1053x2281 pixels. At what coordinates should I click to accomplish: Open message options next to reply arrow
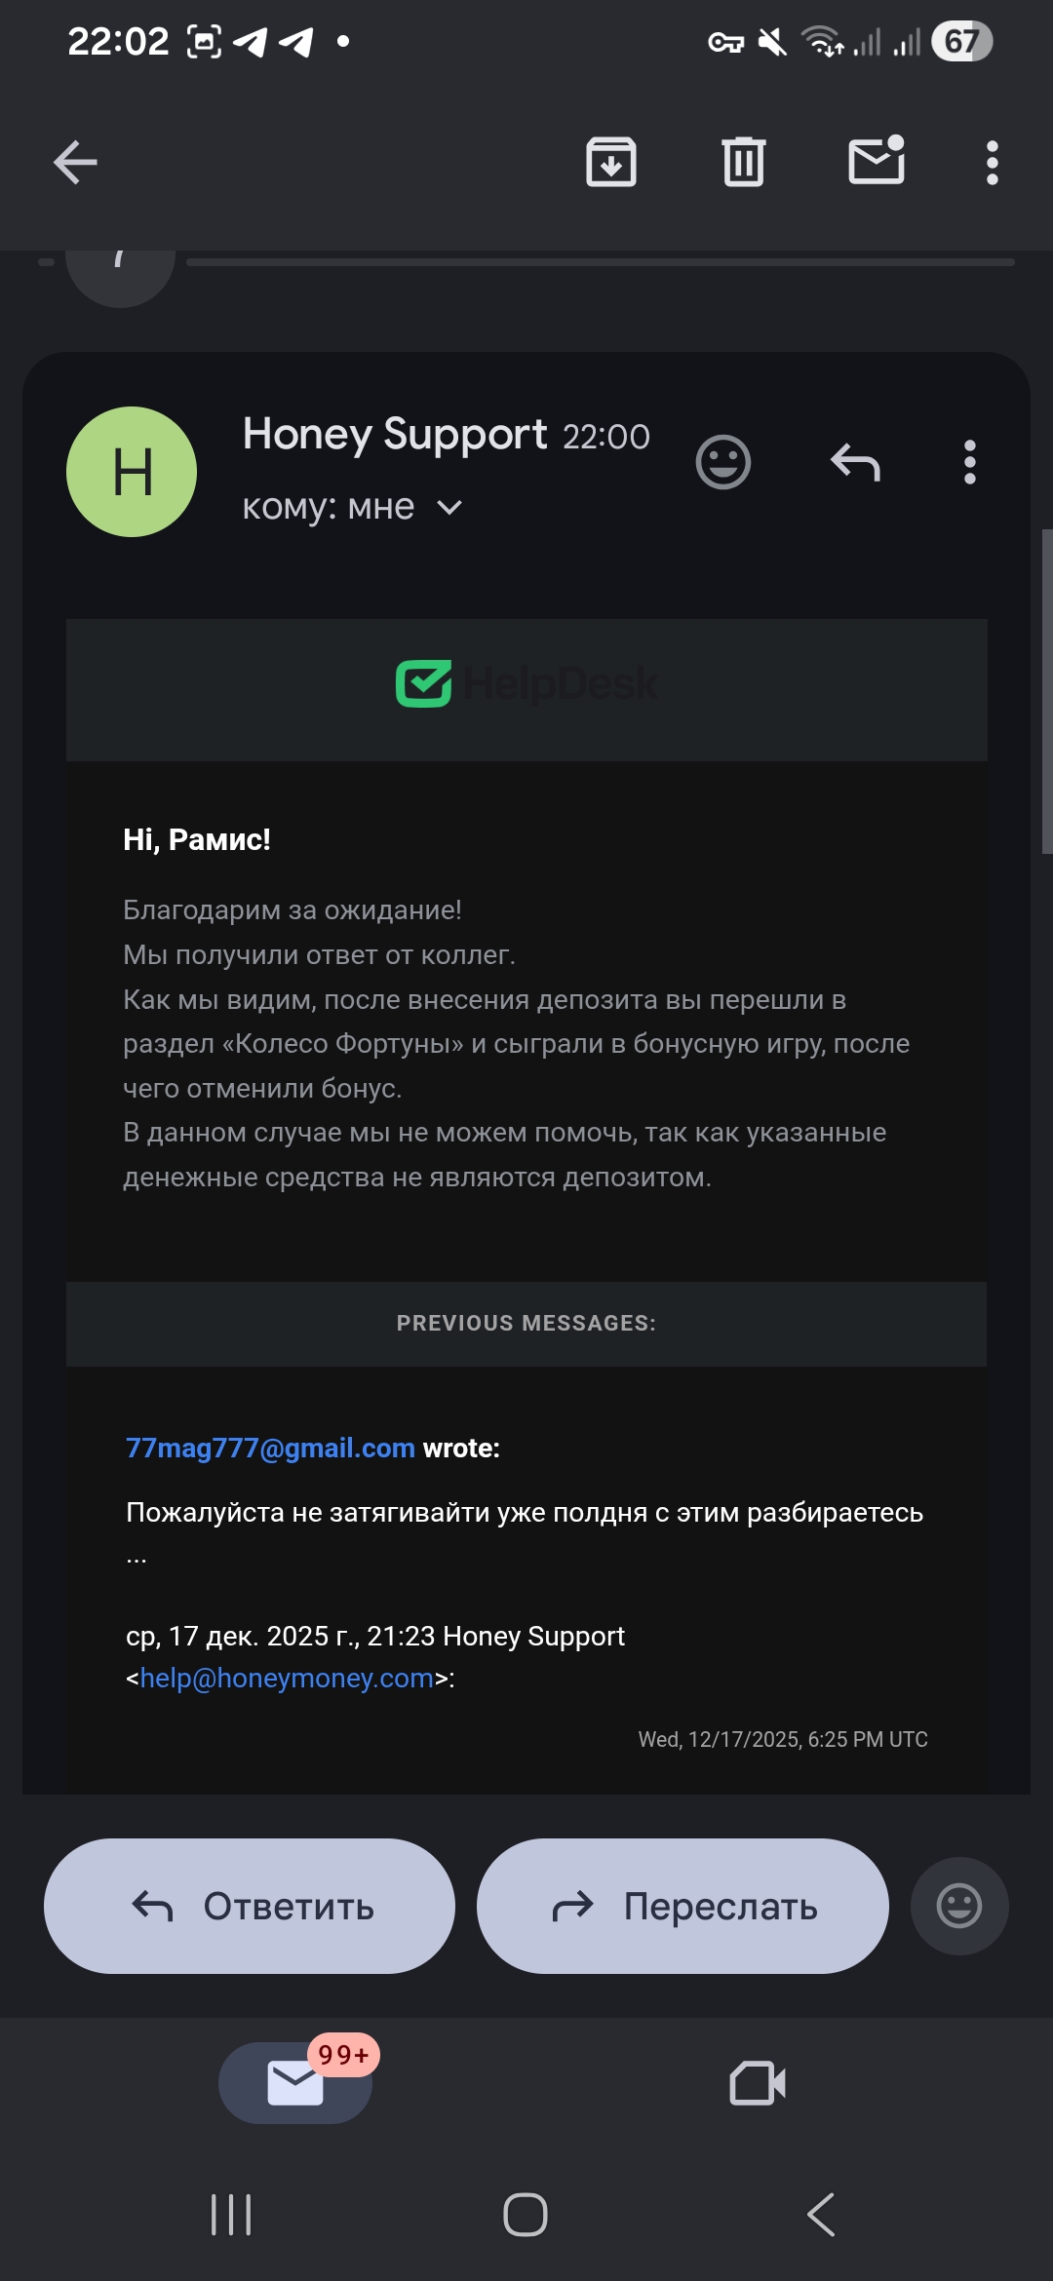tap(969, 462)
